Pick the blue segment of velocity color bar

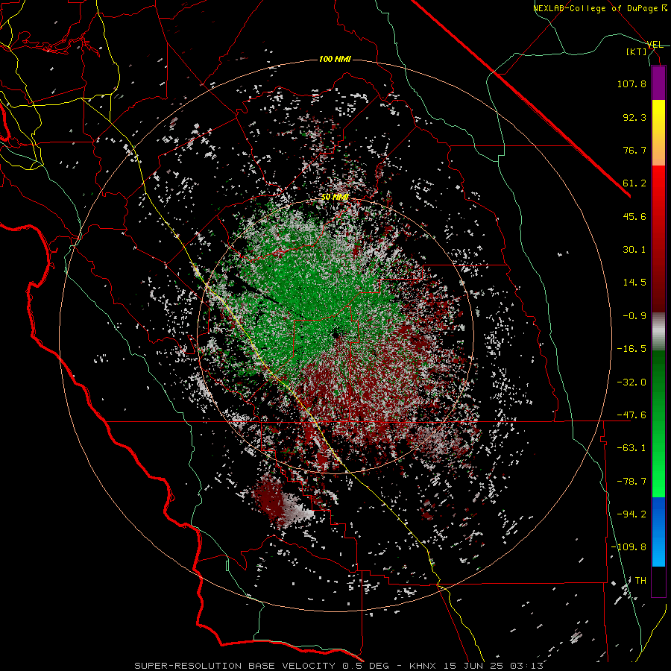(x=658, y=532)
